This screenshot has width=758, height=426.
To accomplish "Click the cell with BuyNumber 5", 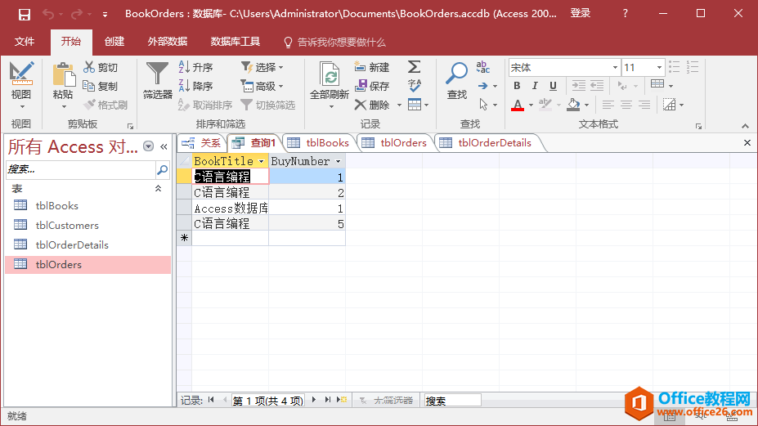I will tap(307, 223).
